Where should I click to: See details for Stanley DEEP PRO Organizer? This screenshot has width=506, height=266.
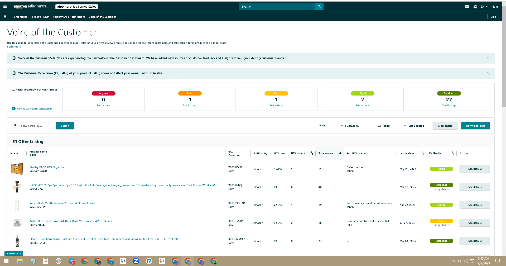[x=475, y=169]
